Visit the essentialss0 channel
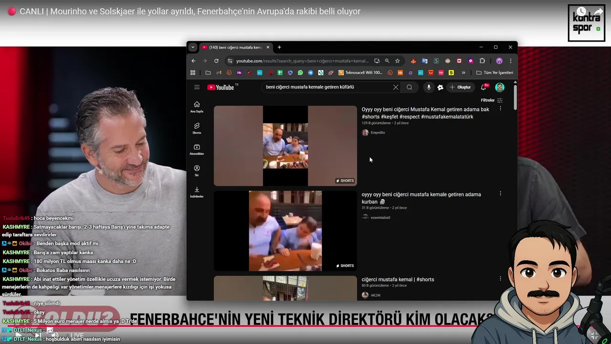Viewport: 611px width, 344px height. (x=380, y=217)
